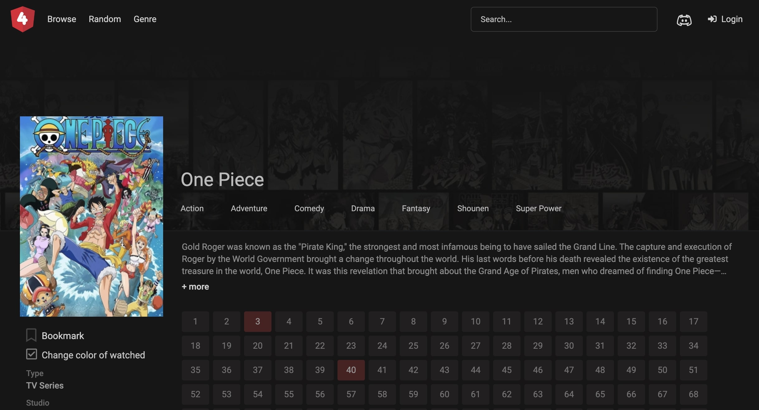This screenshot has width=759, height=410.
Task: Rewatch highlighted episode 3
Action: click(x=257, y=321)
